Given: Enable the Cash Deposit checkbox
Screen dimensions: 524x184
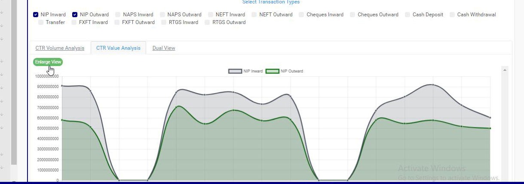Looking at the screenshot, I should (x=408, y=15).
